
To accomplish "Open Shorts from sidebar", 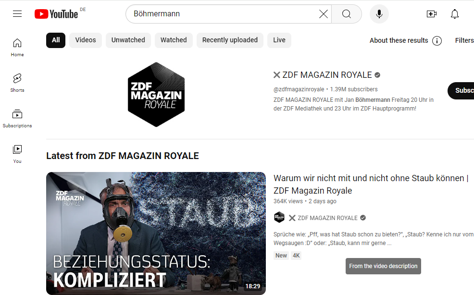I will tap(17, 83).
